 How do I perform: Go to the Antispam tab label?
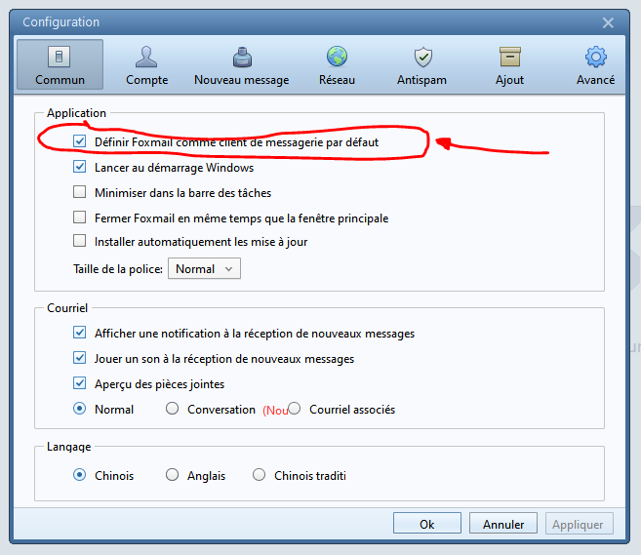click(421, 80)
